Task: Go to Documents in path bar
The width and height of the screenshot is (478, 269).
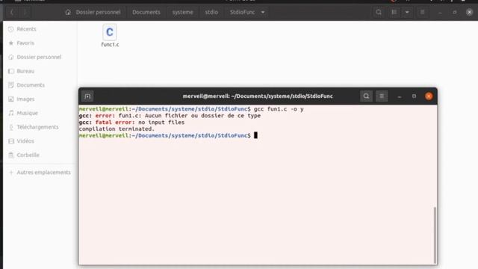Action: [x=146, y=12]
